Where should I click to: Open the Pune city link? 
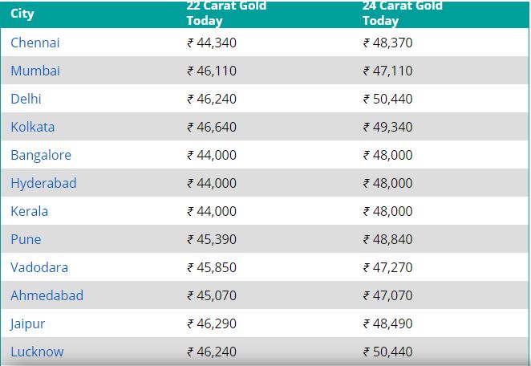26,240
